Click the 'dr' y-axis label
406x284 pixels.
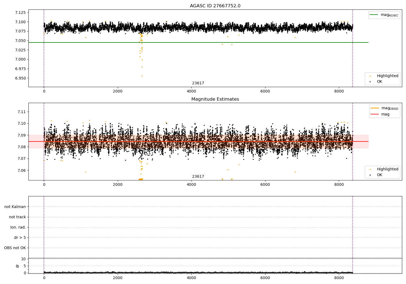coord(18,266)
